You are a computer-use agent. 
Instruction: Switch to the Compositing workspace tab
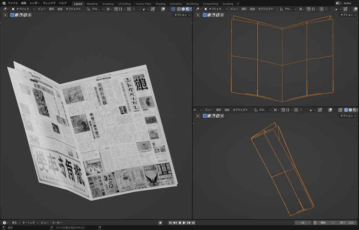pos(210,3)
